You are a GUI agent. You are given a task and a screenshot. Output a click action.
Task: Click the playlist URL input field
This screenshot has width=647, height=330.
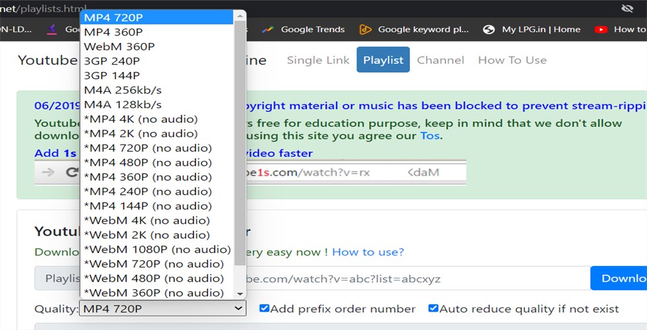coord(418,279)
